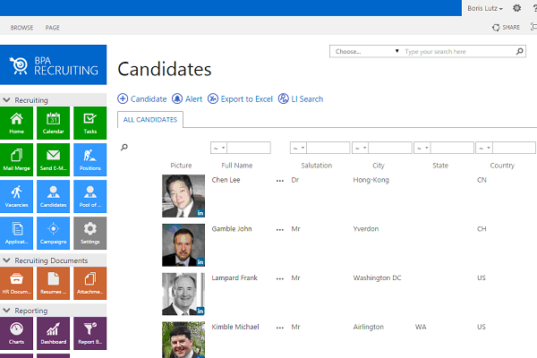Open the Calendar tile
This screenshot has width=537, height=358.
coord(53,123)
